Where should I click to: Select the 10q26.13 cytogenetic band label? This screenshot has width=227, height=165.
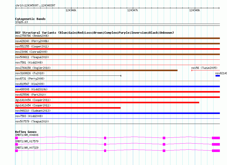[x=21, y=22]
